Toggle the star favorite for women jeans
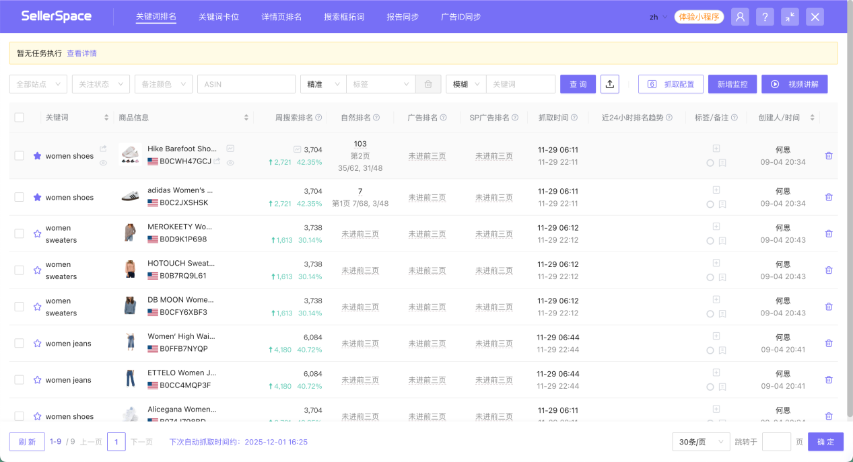This screenshot has width=853, height=462. coord(37,343)
